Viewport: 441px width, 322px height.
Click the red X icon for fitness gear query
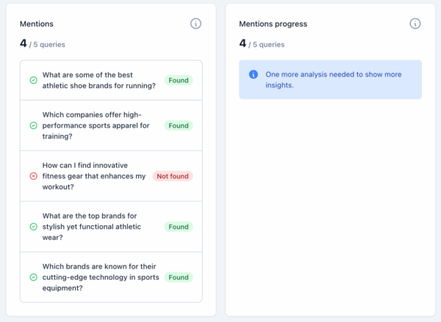click(33, 176)
